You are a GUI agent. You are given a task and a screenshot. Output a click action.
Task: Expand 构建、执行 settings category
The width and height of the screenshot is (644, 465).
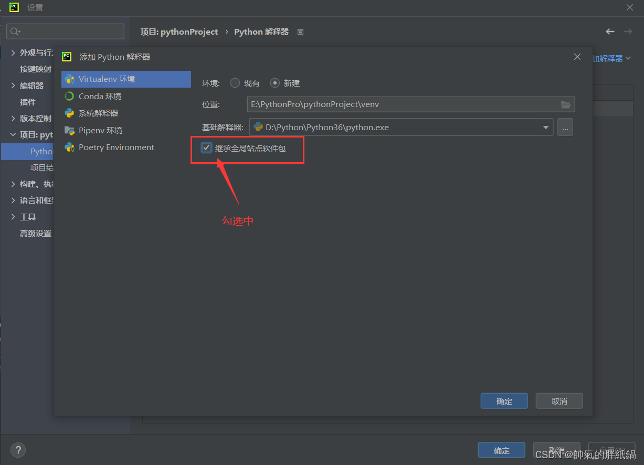[x=13, y=184]
